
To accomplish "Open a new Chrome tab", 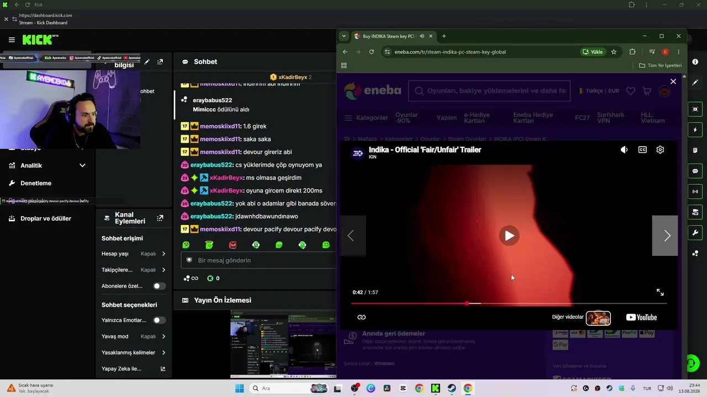I will pos(444,36).
